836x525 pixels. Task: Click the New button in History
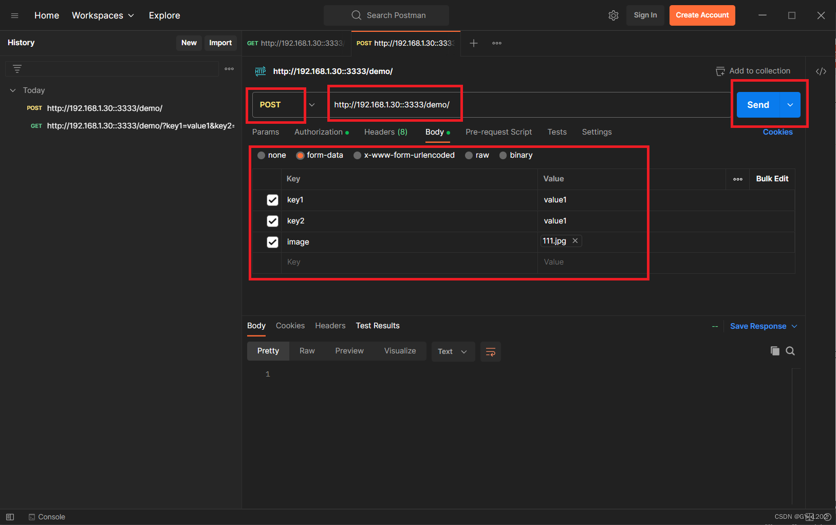coord(189,43)
